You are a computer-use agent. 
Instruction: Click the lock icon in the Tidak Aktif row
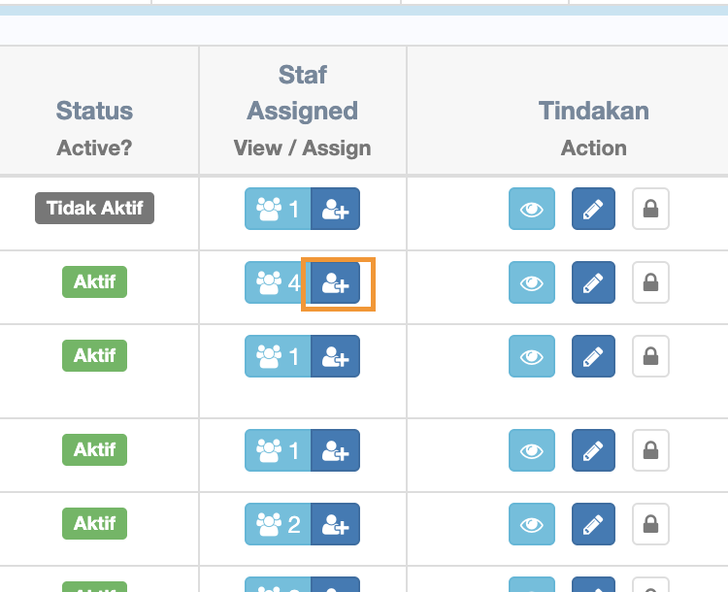(x=651, y=209)
